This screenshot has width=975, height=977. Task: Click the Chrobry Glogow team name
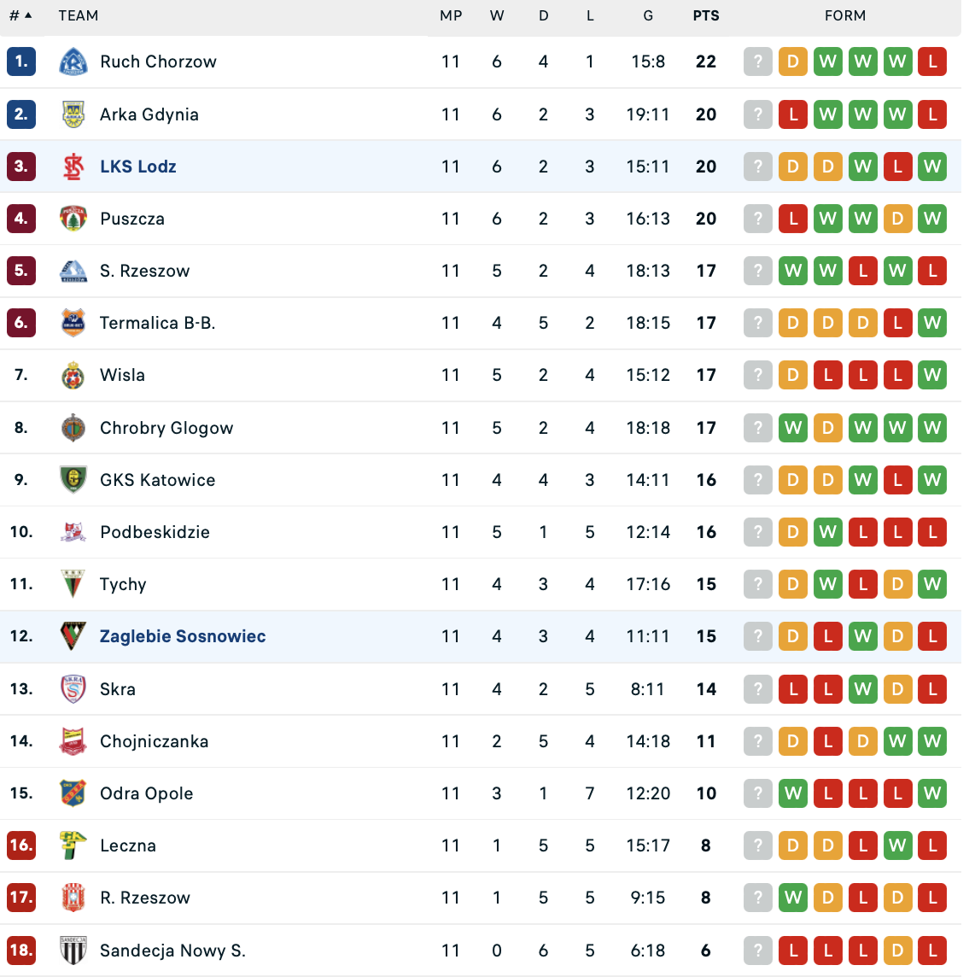tap(166, 428)
